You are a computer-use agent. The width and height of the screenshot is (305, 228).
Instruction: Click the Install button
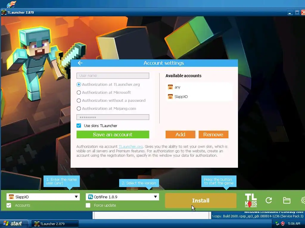[201, 200]
